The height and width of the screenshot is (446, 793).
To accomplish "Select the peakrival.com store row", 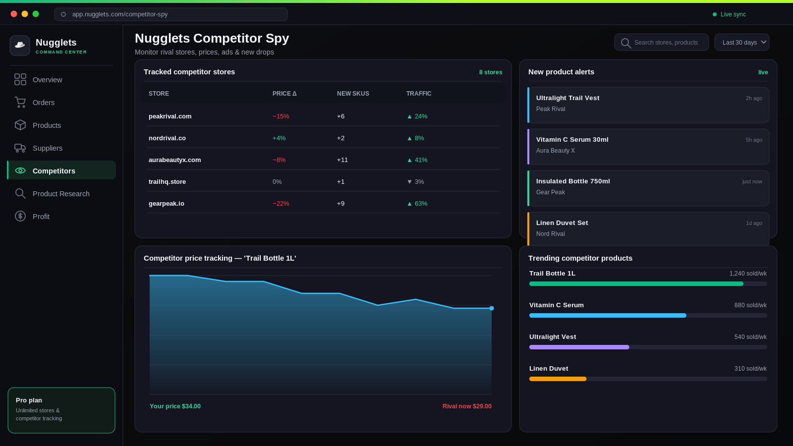I will click(323, 116).
